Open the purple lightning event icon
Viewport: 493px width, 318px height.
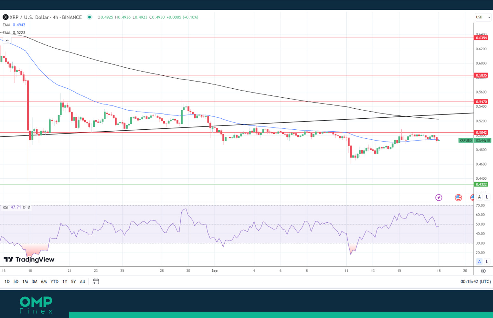439,198
